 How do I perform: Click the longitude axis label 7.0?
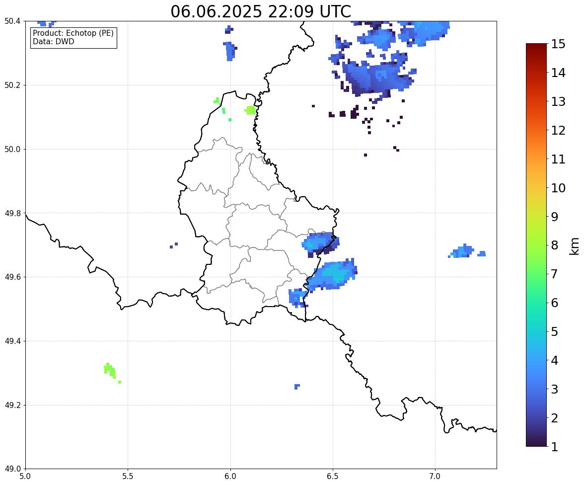point(435,477)
